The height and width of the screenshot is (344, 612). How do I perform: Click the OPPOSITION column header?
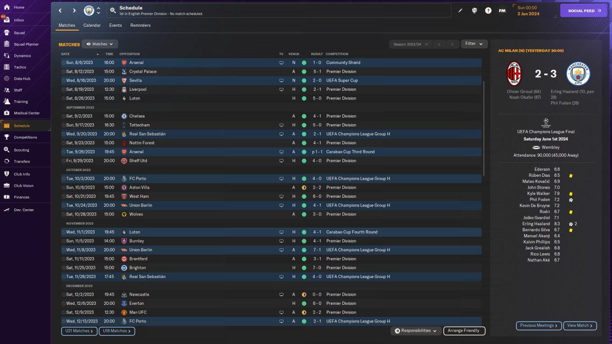[130, 54]
